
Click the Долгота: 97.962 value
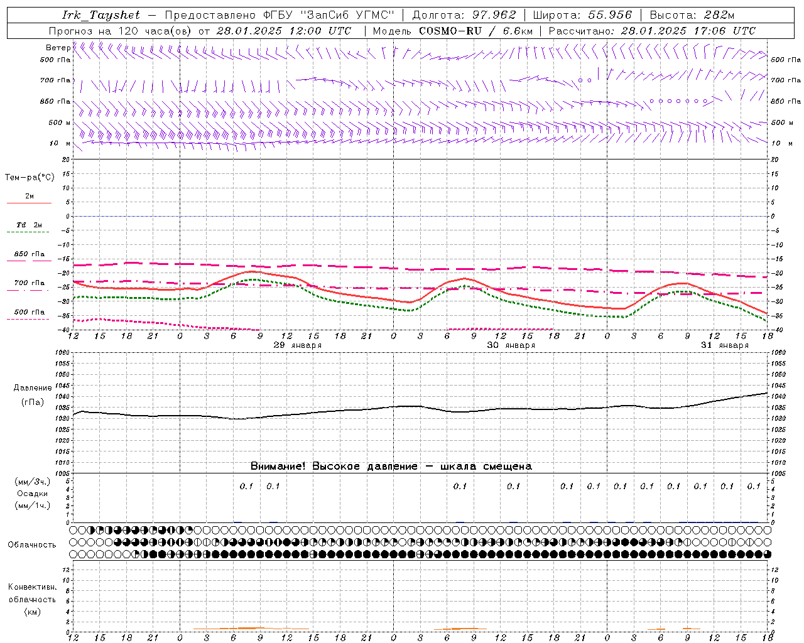coord(464,15)
